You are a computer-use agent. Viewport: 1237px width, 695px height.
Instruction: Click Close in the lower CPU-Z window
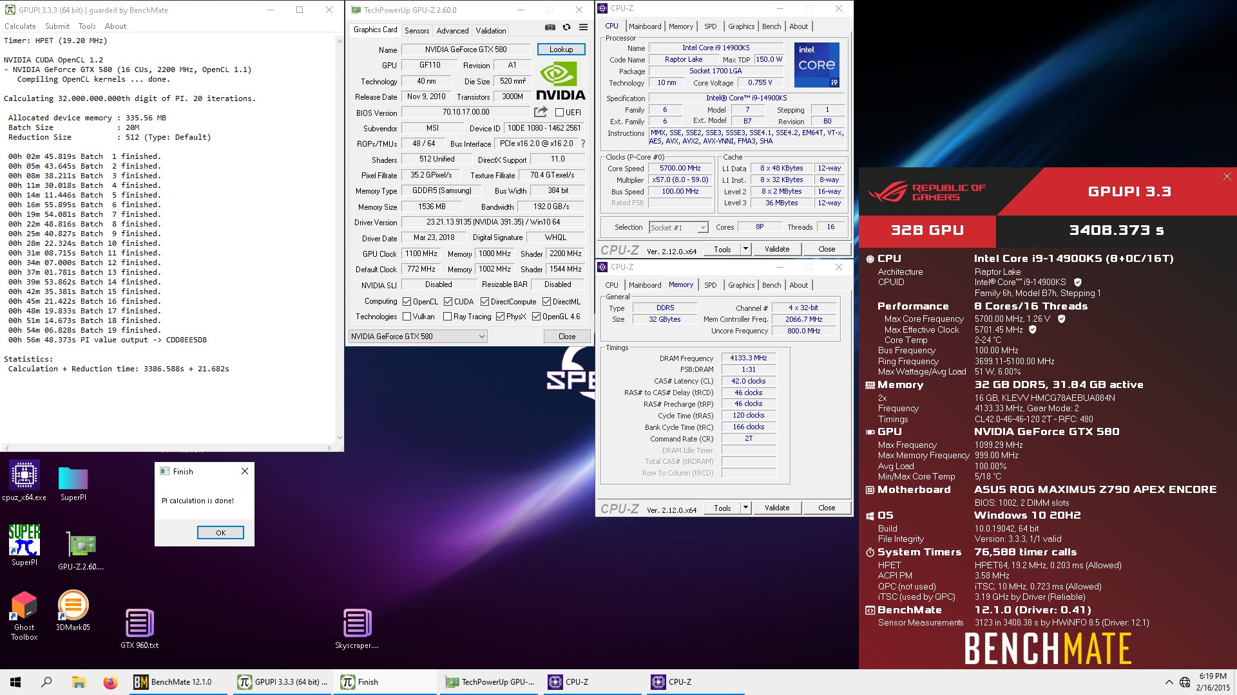(827, 508)
